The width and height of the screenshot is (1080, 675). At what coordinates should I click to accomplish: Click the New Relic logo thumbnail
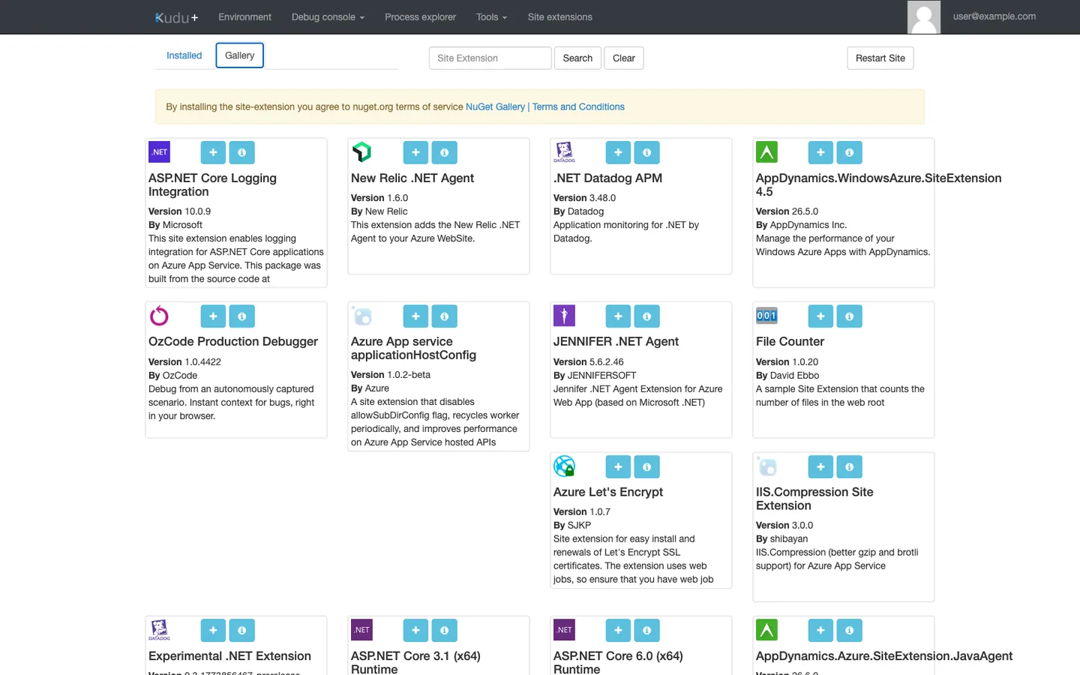pyautogui.click(x=361, y=152)
